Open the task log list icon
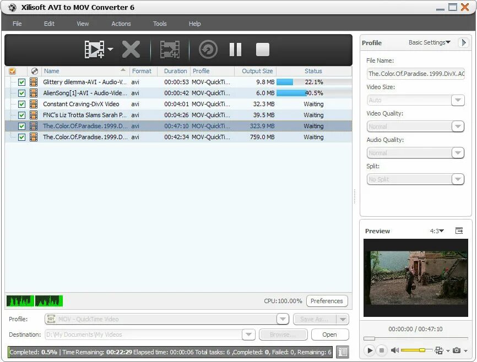This screenshot has height=362, width=477. [x=343, y=352]
